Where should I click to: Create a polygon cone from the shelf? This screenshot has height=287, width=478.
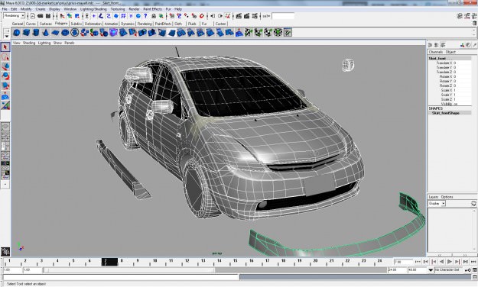coord(46,32)
